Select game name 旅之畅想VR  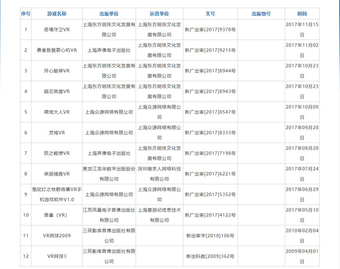pyautogui.click(x=57, y=153)
